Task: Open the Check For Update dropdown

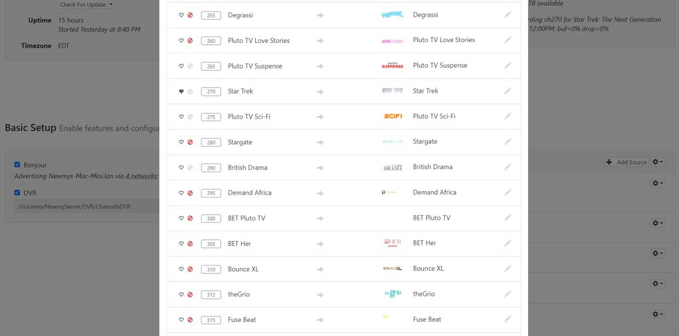Action: pos(111,4)
